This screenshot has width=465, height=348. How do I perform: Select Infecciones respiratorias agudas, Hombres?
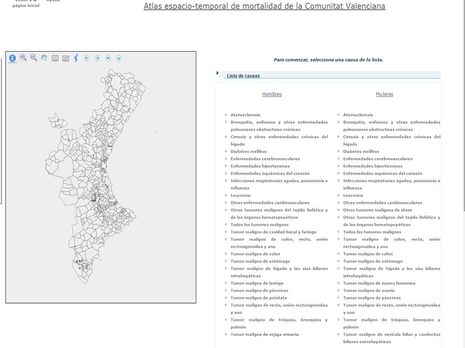click(x=279, y=184)
